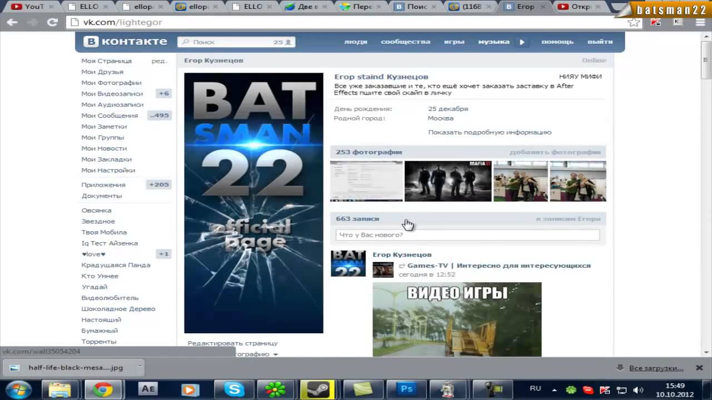Click the camera recorder taskbar icon
This screenshot has height=400, width=712.
493,389
